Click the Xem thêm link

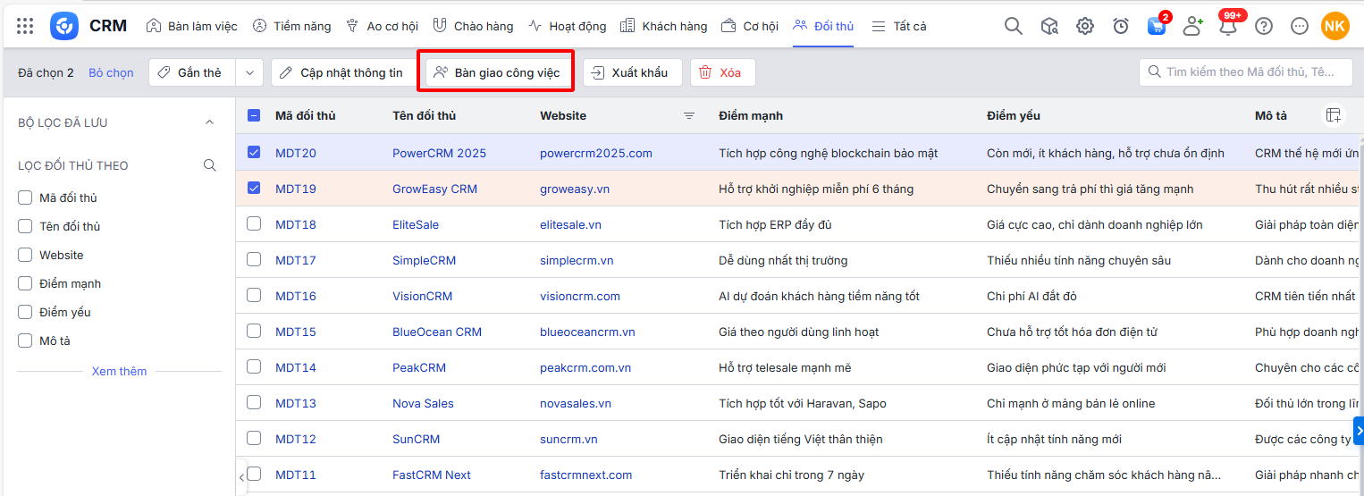(x=119, y=371)
